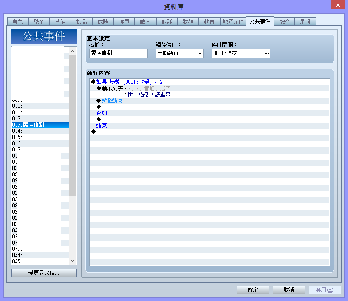
Task: Select the 技能 tab
Action: 60,21
